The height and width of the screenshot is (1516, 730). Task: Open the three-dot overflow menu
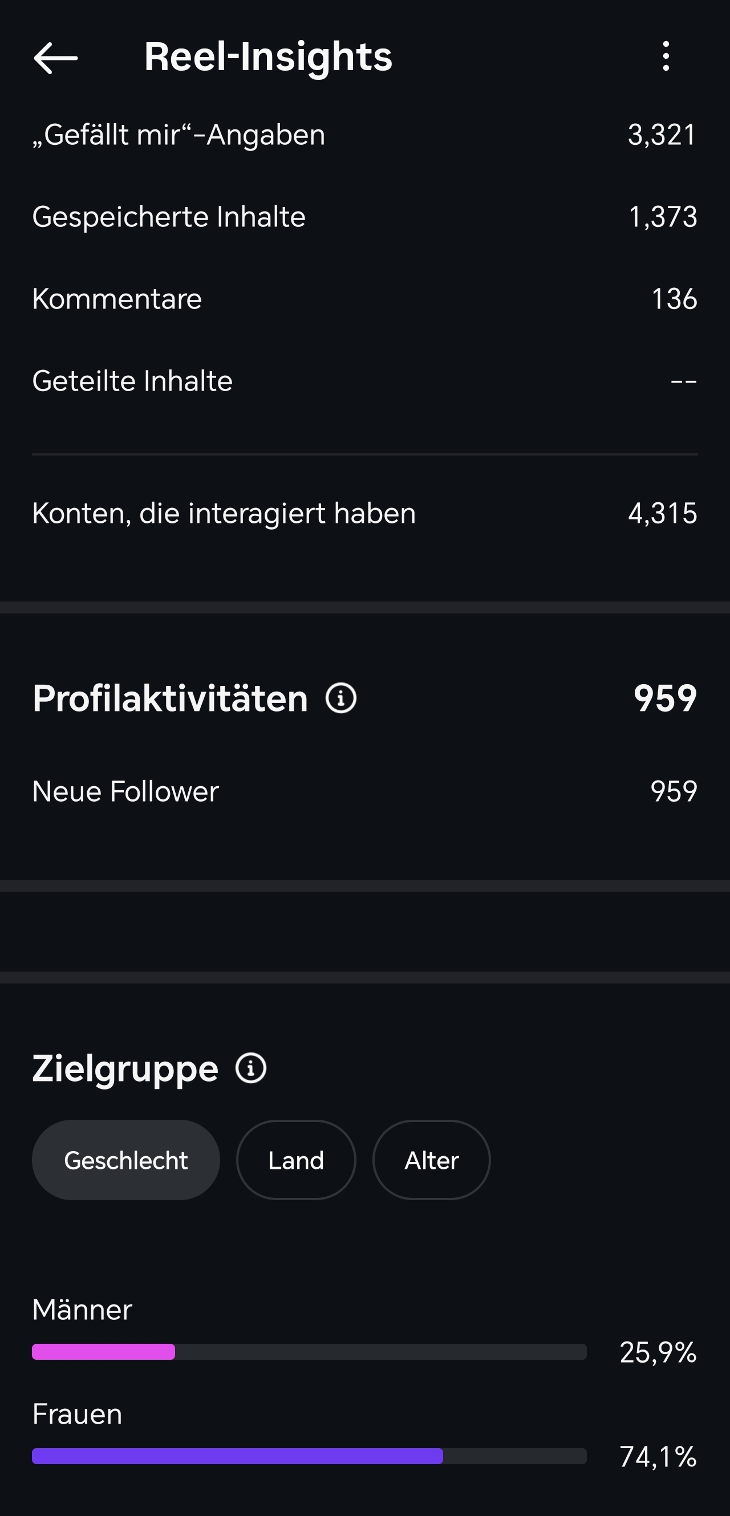point(666,56)
